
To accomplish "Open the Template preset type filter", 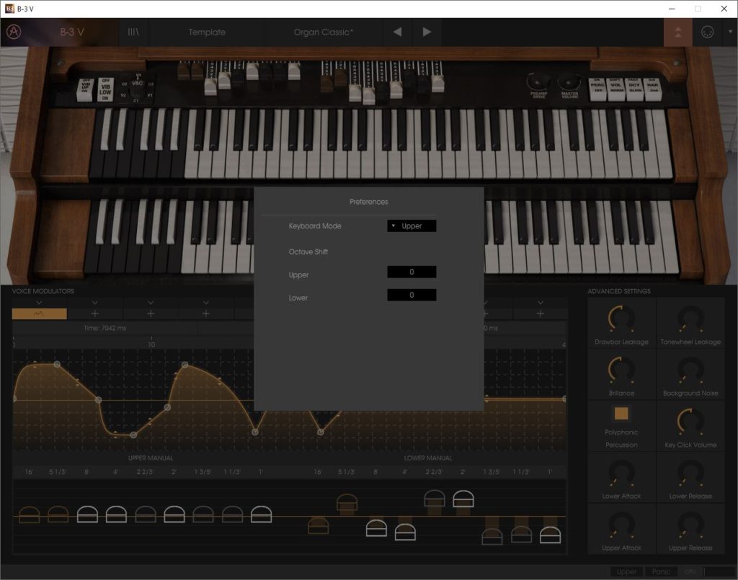I will click(x=207, y=32).
